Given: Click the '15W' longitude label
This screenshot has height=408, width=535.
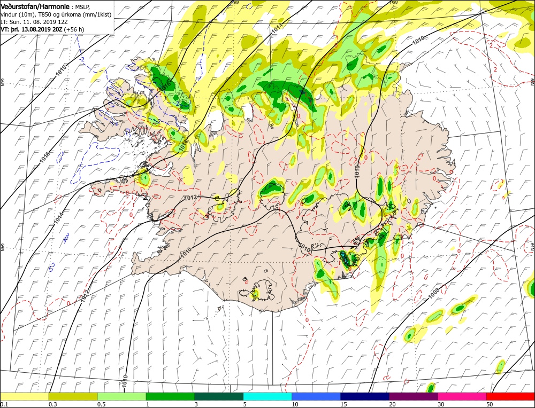Looking at the screenshot, I should (x=393, y=2).
